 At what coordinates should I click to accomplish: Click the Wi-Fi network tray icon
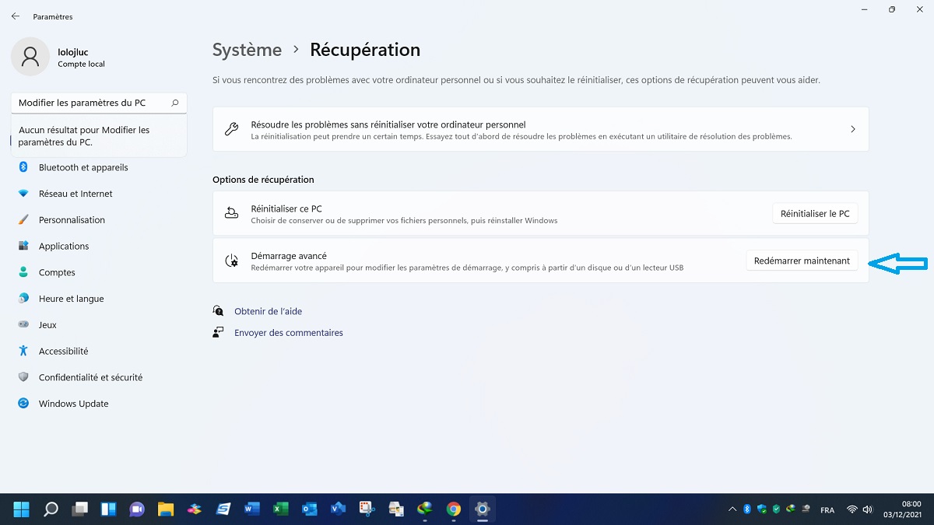pos(852,509)
